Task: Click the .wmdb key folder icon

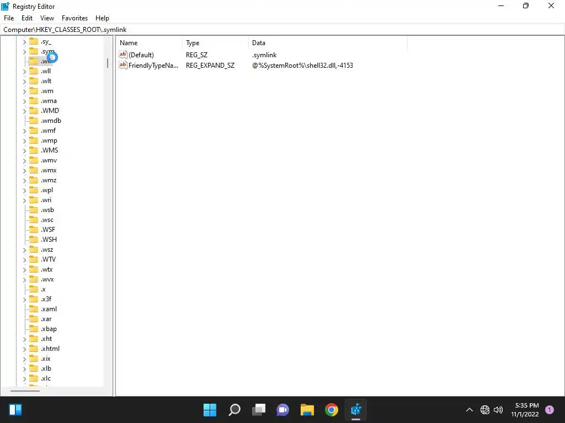Action: pyautogui.click(x=34, y=121)
